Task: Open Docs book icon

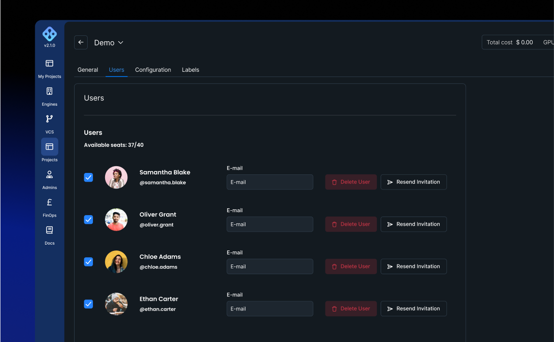Action: coord(49,230)
